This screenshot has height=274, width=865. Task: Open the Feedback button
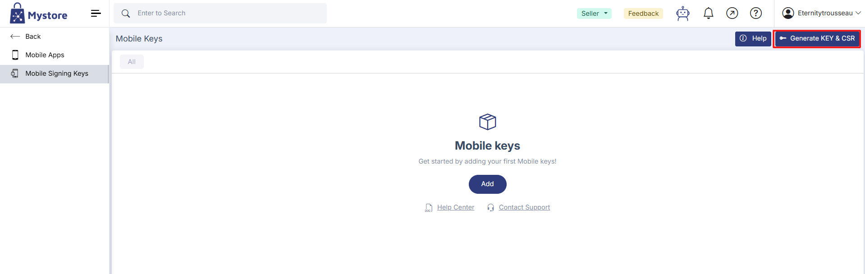[x=643, y=14]
